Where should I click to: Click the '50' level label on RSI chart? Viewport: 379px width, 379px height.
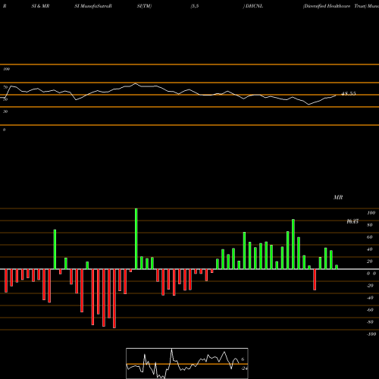tap(5, 99)
